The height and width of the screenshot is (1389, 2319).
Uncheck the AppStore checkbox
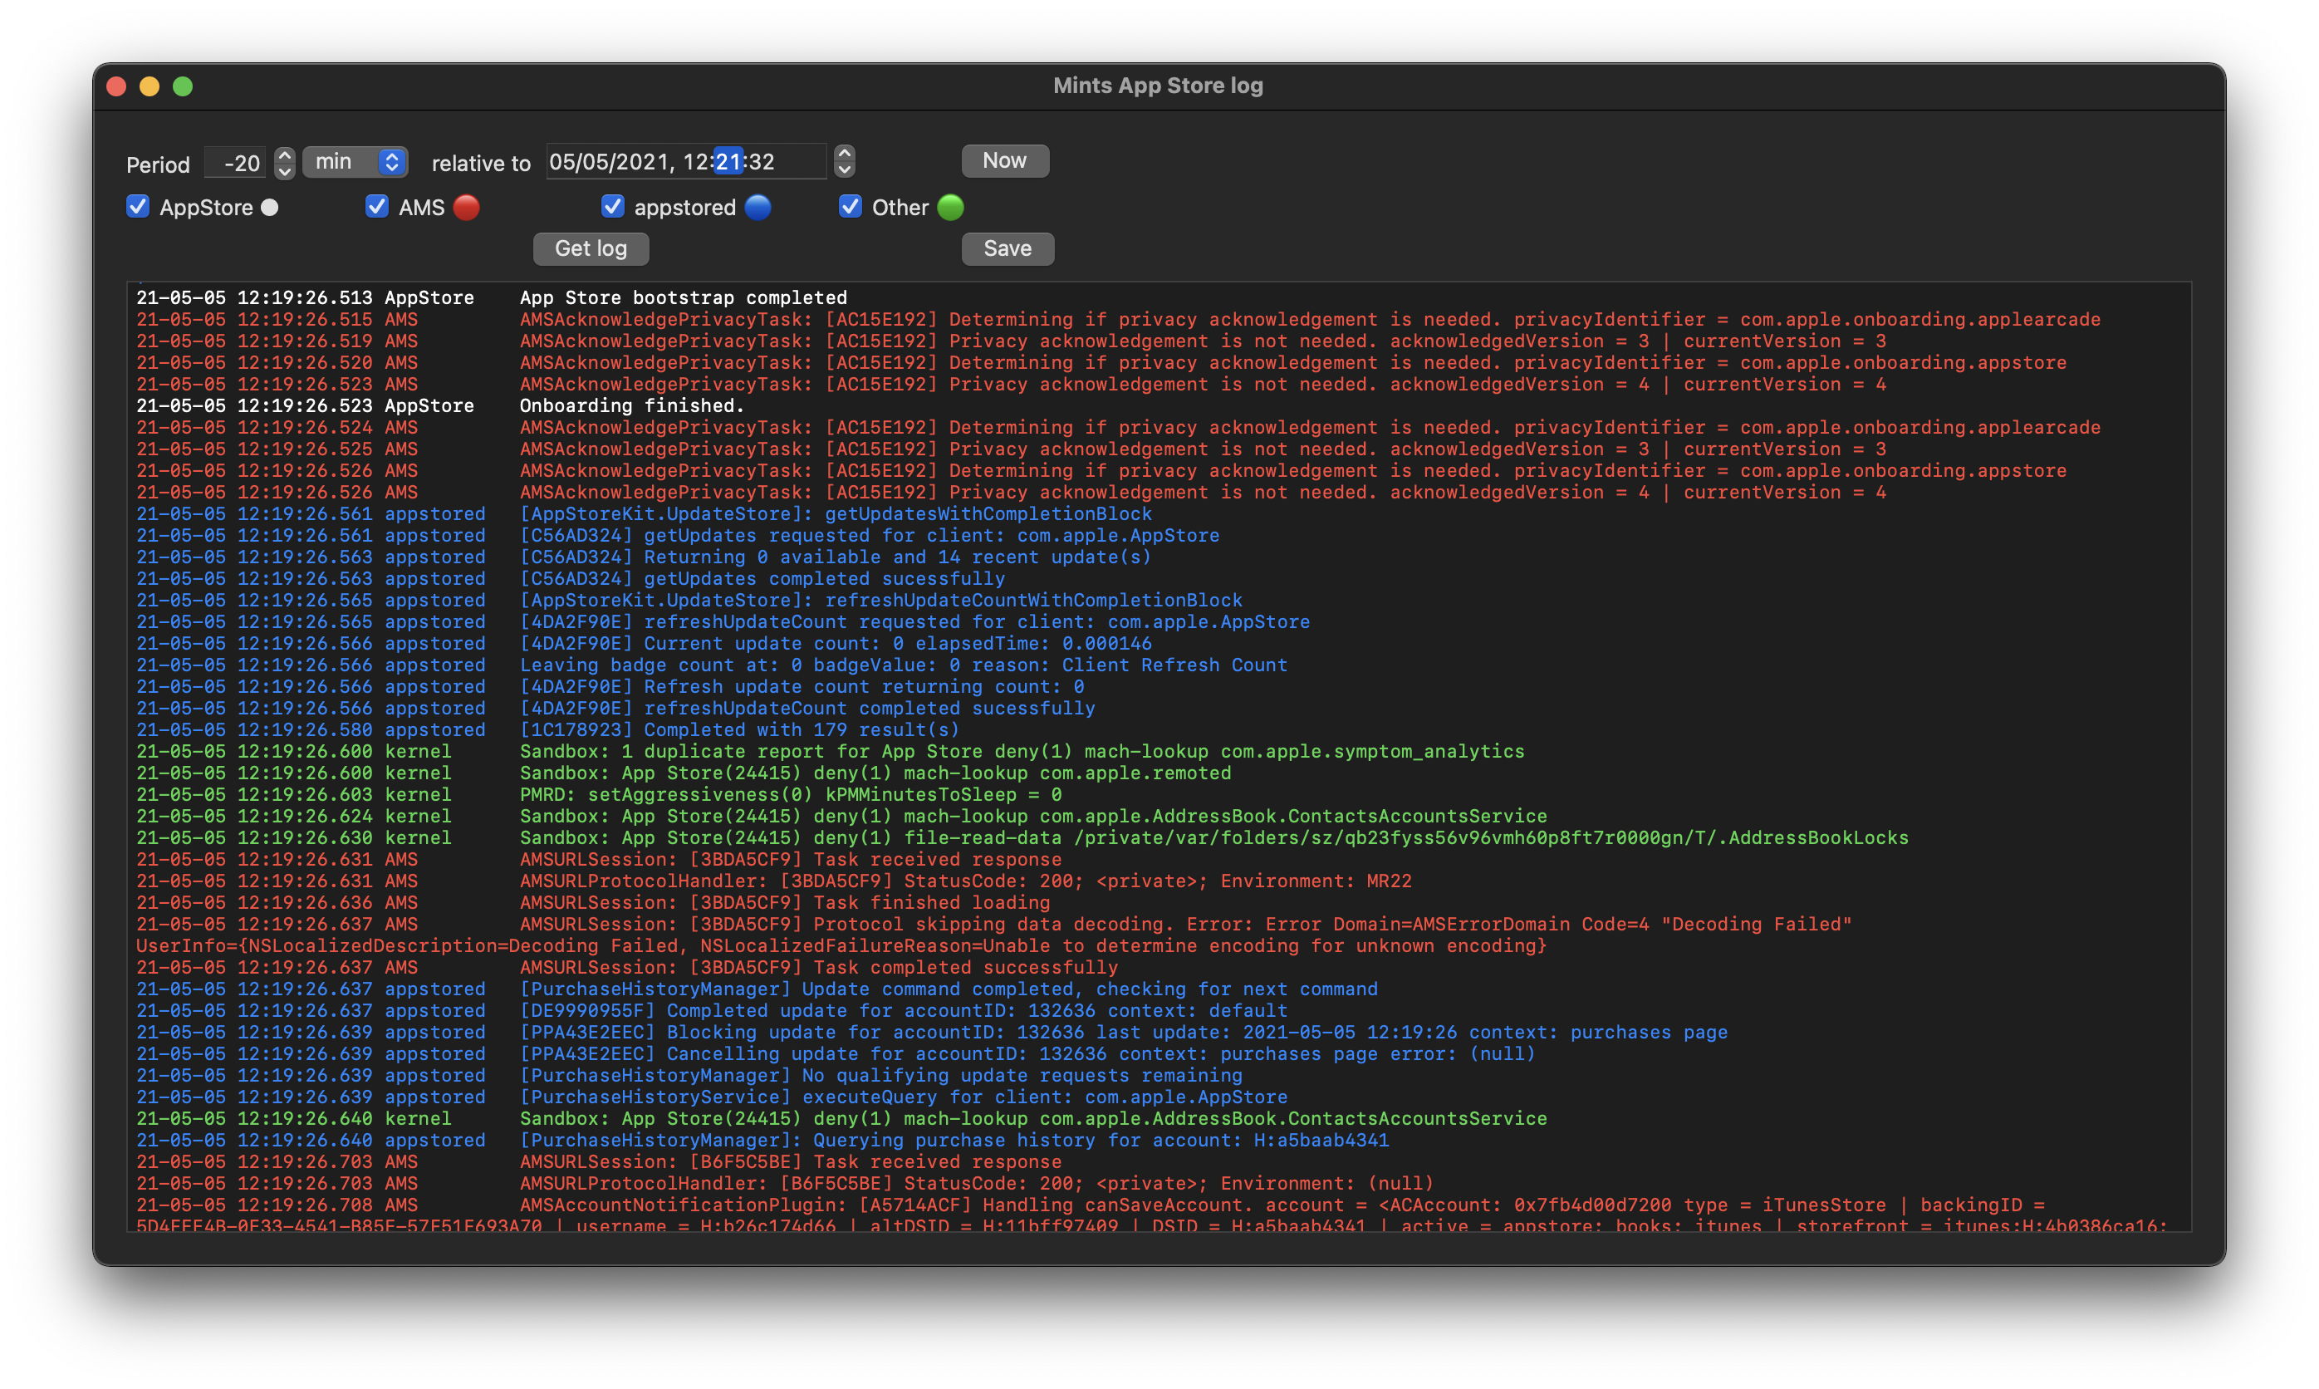[x=138, y=207]
